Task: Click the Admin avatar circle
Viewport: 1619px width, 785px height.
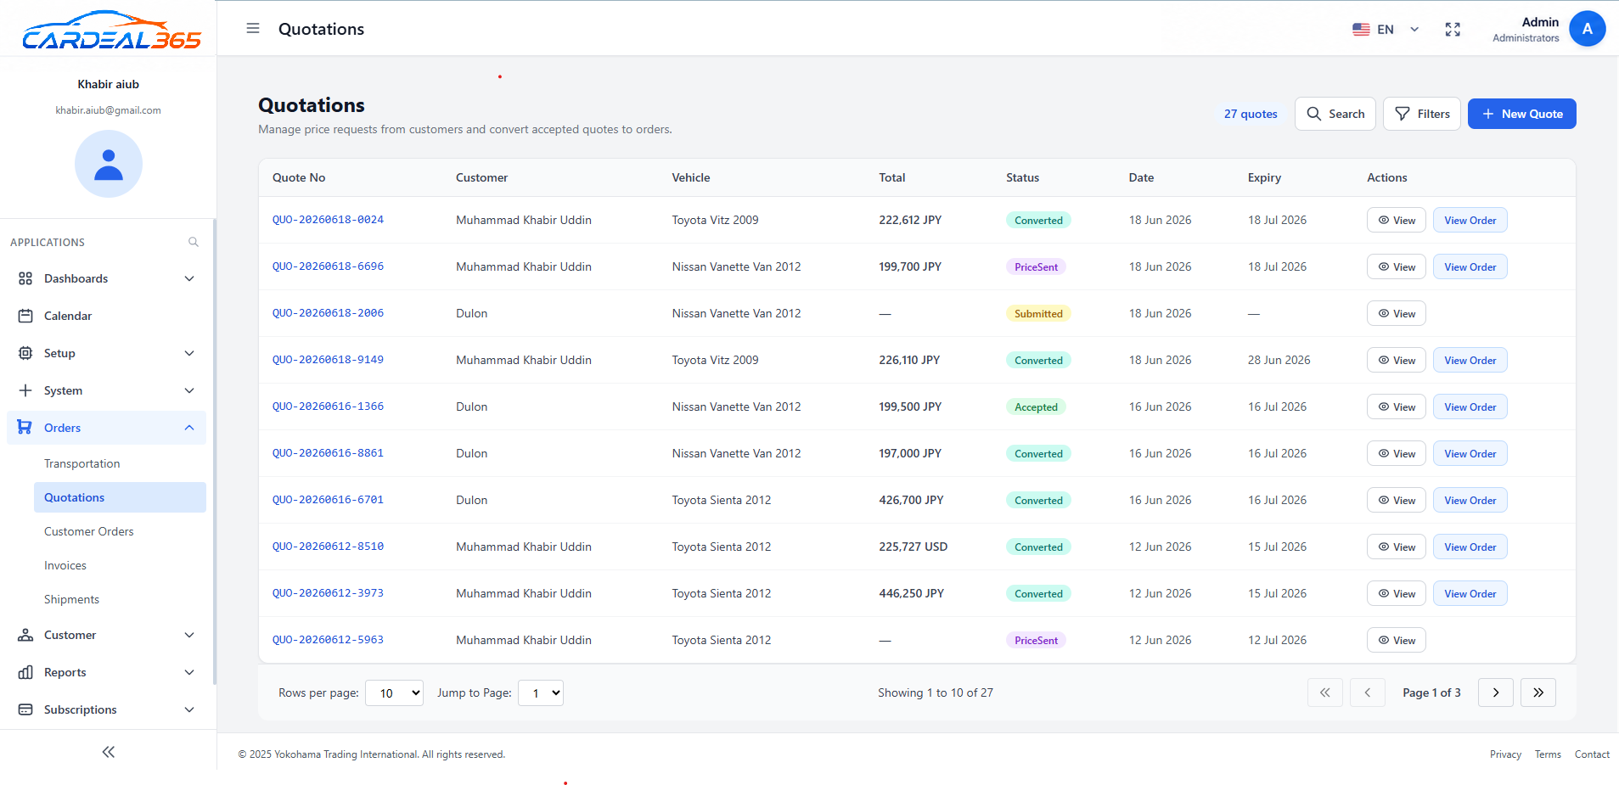Action: (1587, 29)
